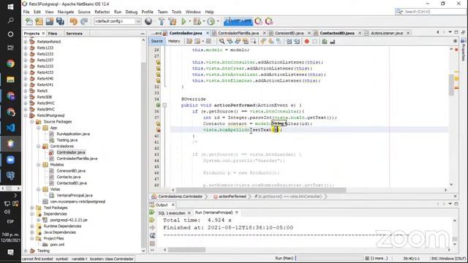Collapse the Source Packages node
The height and width of the screenshot is (263, 468).
point(32,122)
